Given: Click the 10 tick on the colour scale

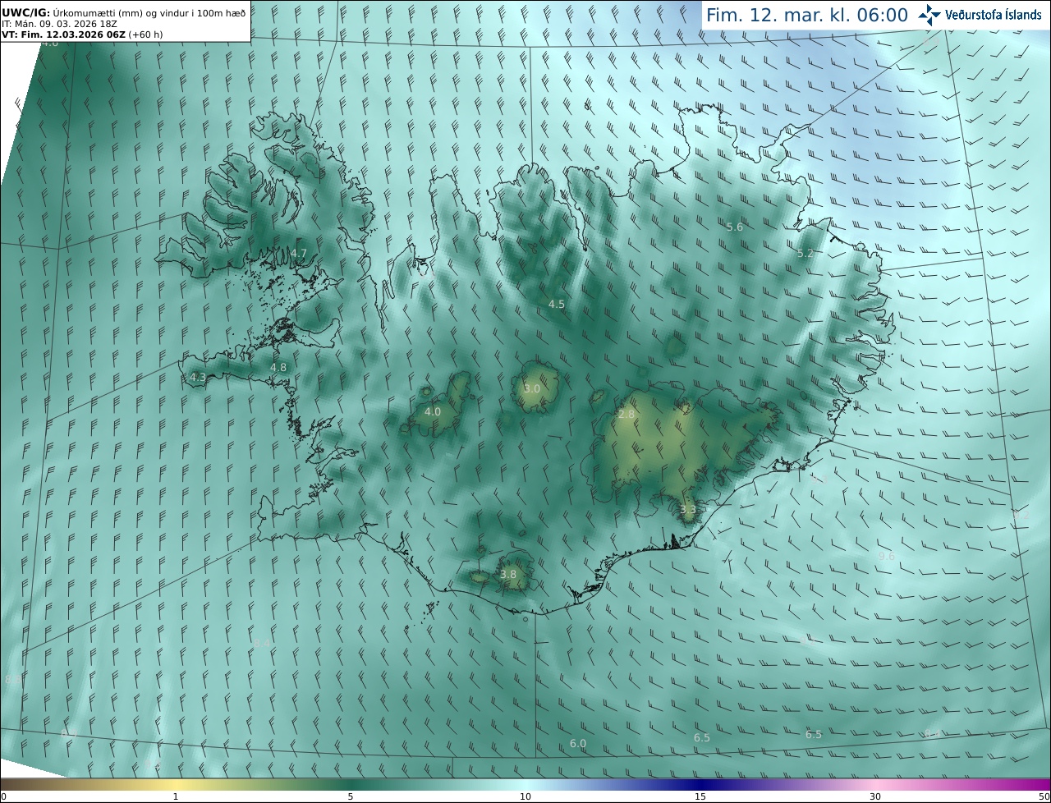Looking at the screenshot, I should pyautogui.click(x=525, y=796).
